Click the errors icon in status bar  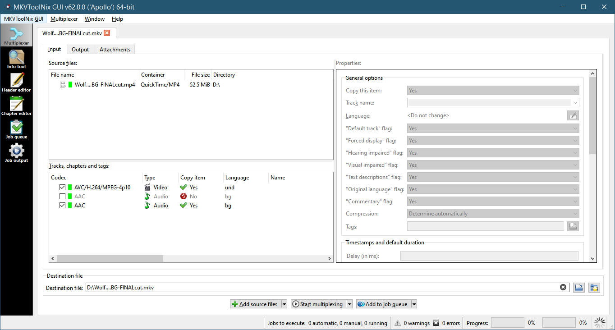tap(436, 323)
